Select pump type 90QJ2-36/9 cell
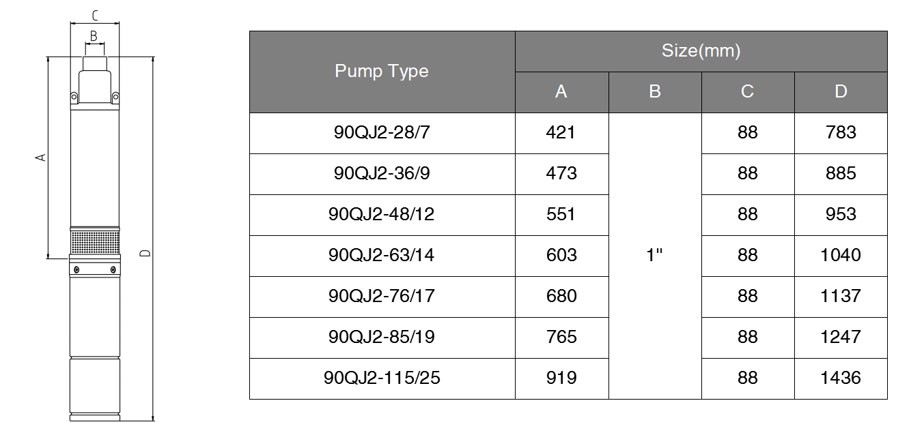The width and height of the screenshot is (924, 433). (382, 174)
